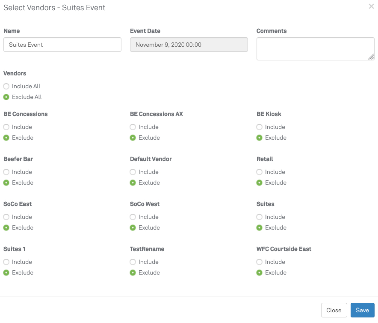Include the TestRename vendor

coord(133,262)
